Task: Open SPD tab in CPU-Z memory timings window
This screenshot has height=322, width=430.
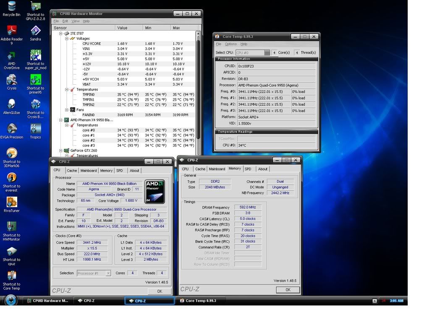Action: pyautogui.click(x=248, y=169)
